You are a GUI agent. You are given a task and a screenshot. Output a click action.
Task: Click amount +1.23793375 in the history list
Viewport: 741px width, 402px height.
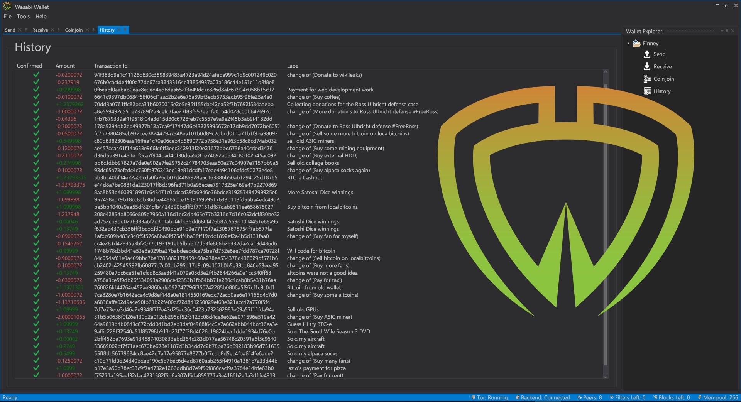[x=71, y=177]
